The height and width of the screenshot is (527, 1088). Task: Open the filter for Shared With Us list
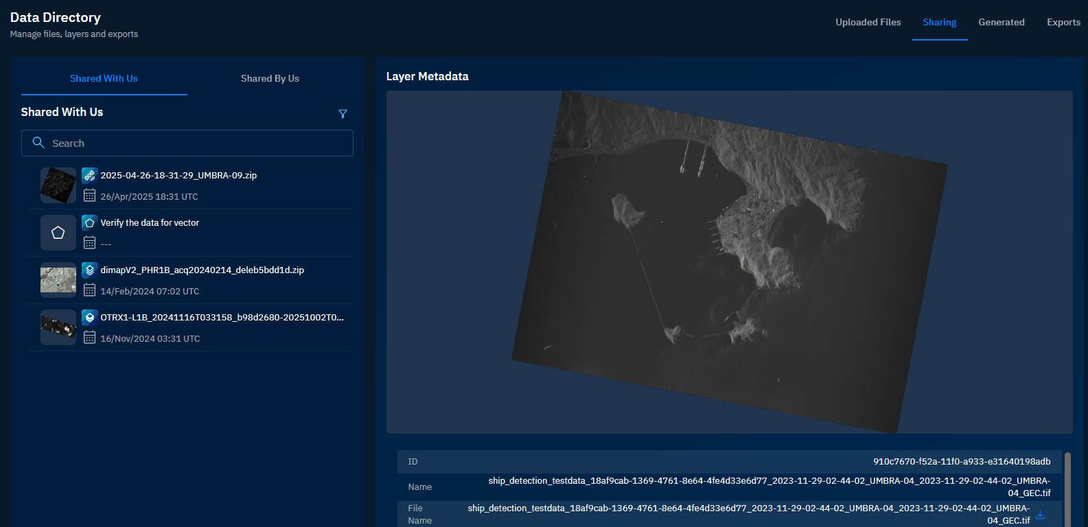point(343,114)
